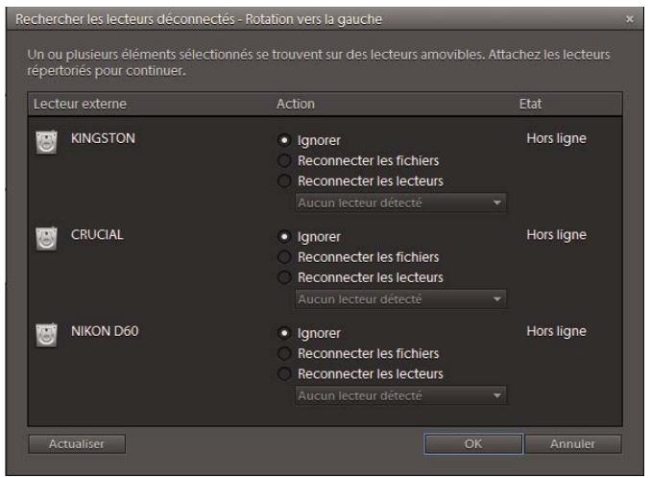This screenshot has height=478, width=651.
Task: Close the dialog with the X button
Action: point(630,19)
